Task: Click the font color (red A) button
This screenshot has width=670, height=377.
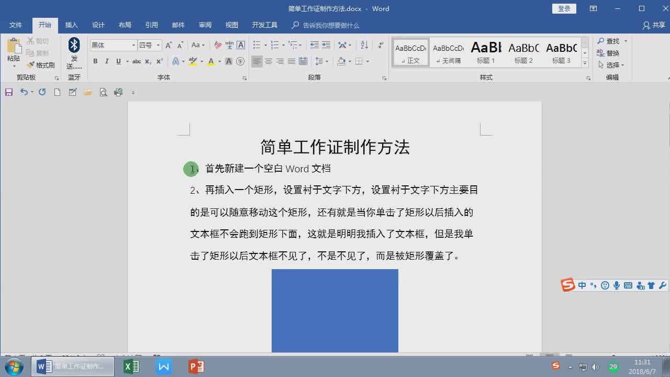Action: click(x=211, y=61)
